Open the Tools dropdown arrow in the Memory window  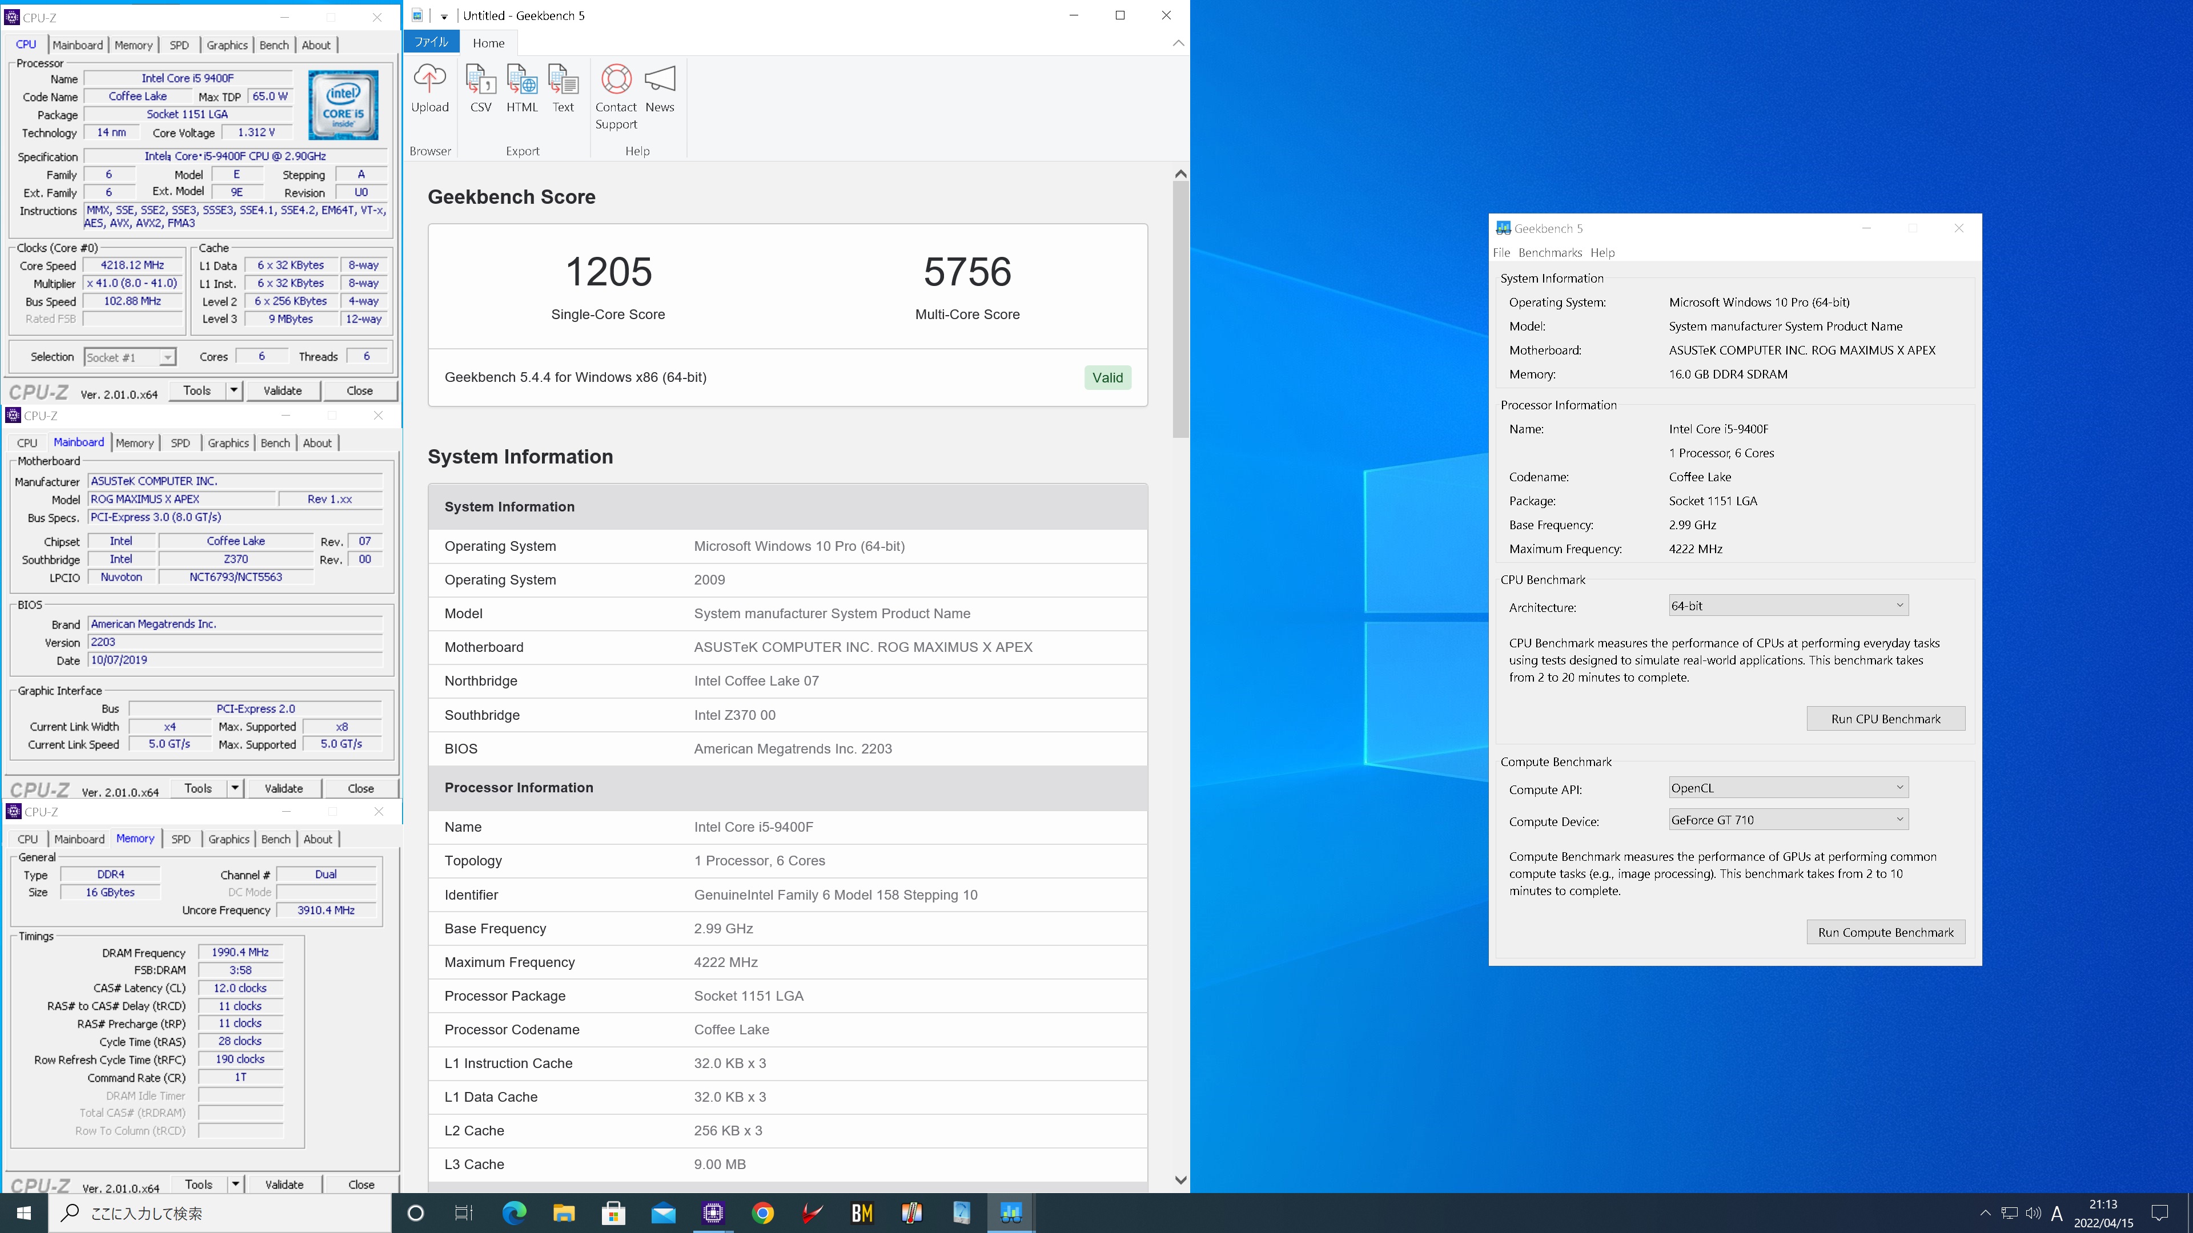(235, 1184)
